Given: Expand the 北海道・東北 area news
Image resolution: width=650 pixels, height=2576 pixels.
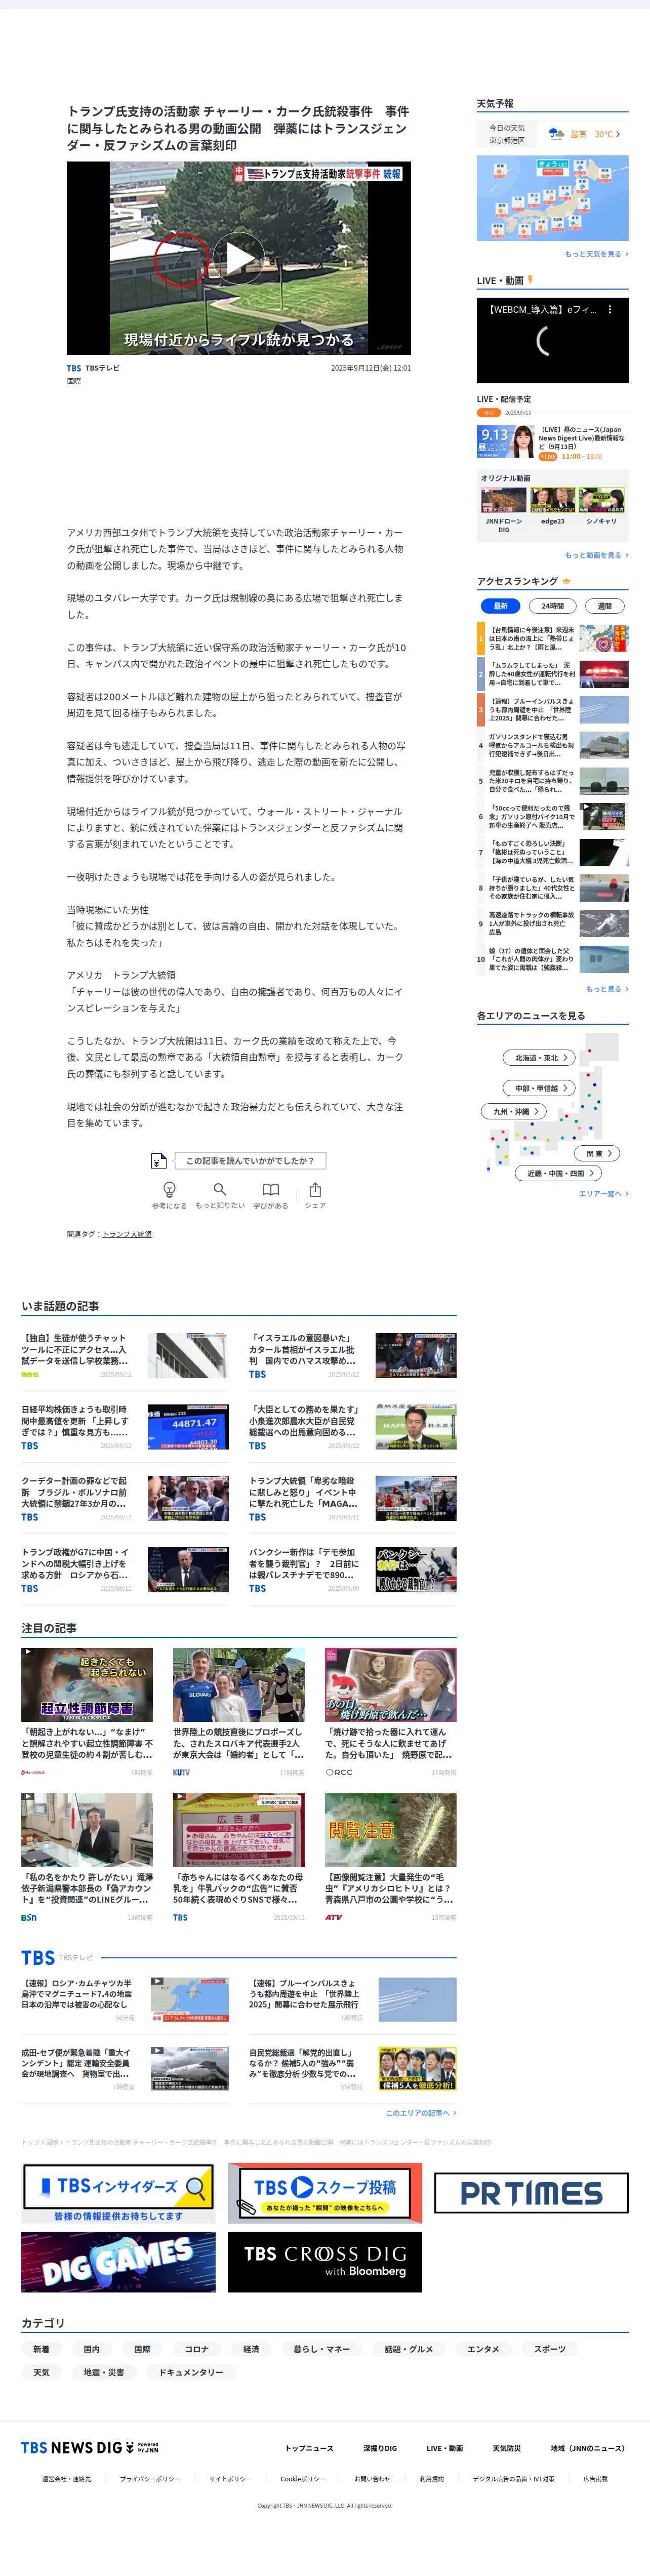Looking at the screenshot, I should click(539, 1057).
